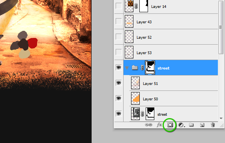
Task: Select the Layer 14 mask thumbnail
Action: [144, 6]
